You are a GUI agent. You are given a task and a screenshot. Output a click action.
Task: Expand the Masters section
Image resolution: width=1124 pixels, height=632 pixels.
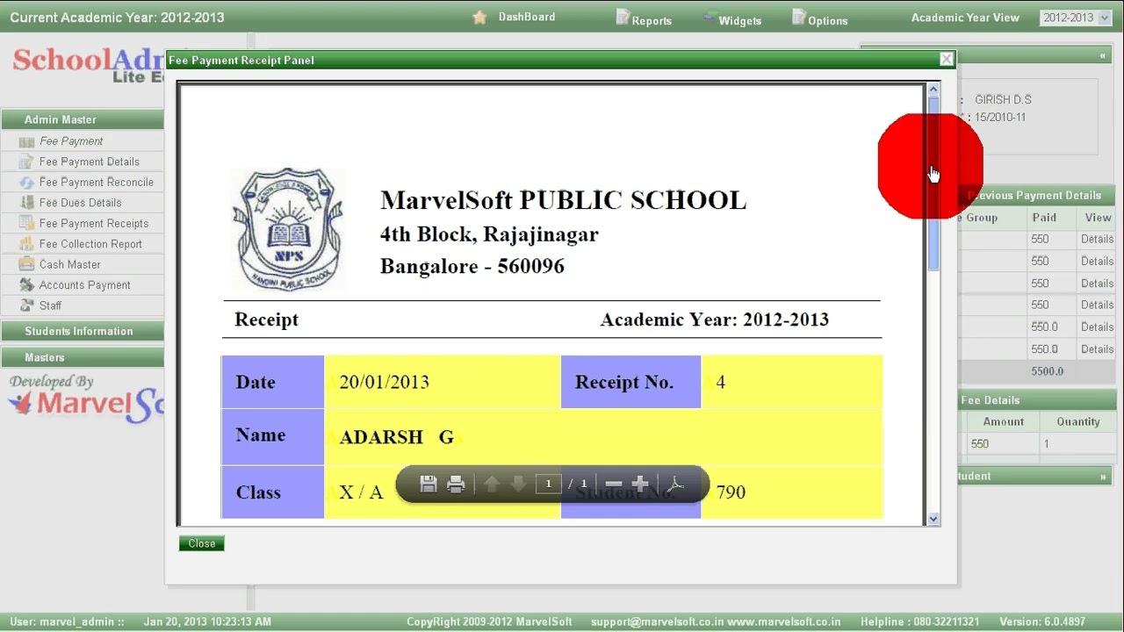coord(82,357)
